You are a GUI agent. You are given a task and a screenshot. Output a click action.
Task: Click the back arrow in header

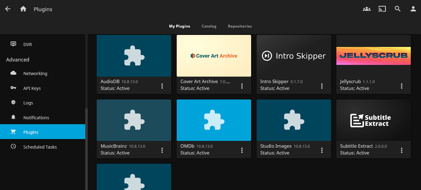tap(8, 9)
